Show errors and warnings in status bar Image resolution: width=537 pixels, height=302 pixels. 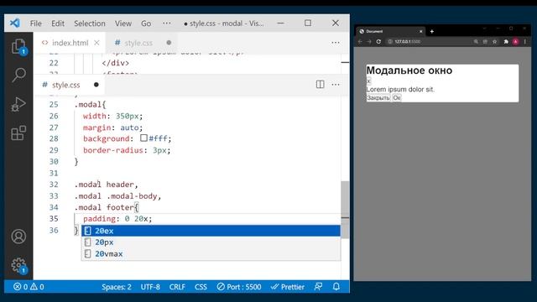tap(29, 287)
